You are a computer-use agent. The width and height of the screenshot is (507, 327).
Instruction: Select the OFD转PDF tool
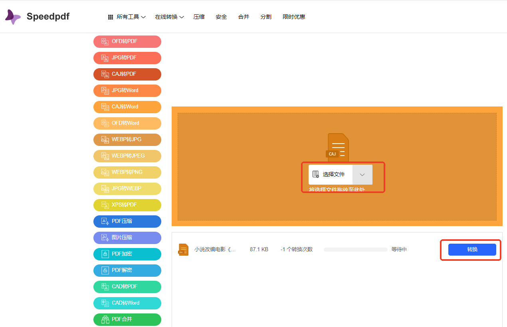(x=127, y=41)
